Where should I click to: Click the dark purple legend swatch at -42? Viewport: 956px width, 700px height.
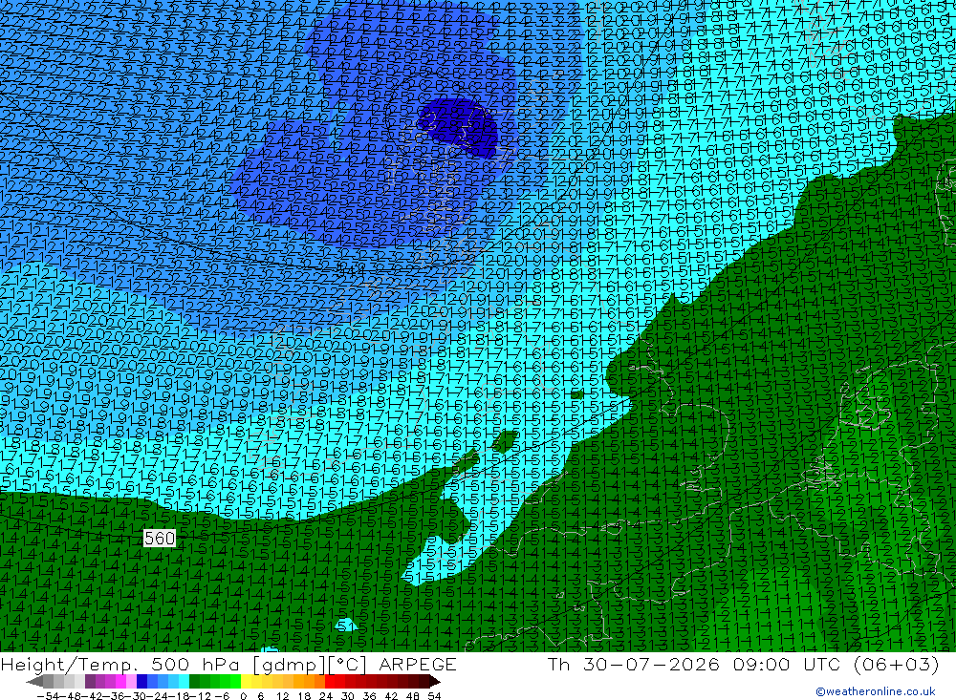point(90,681)
